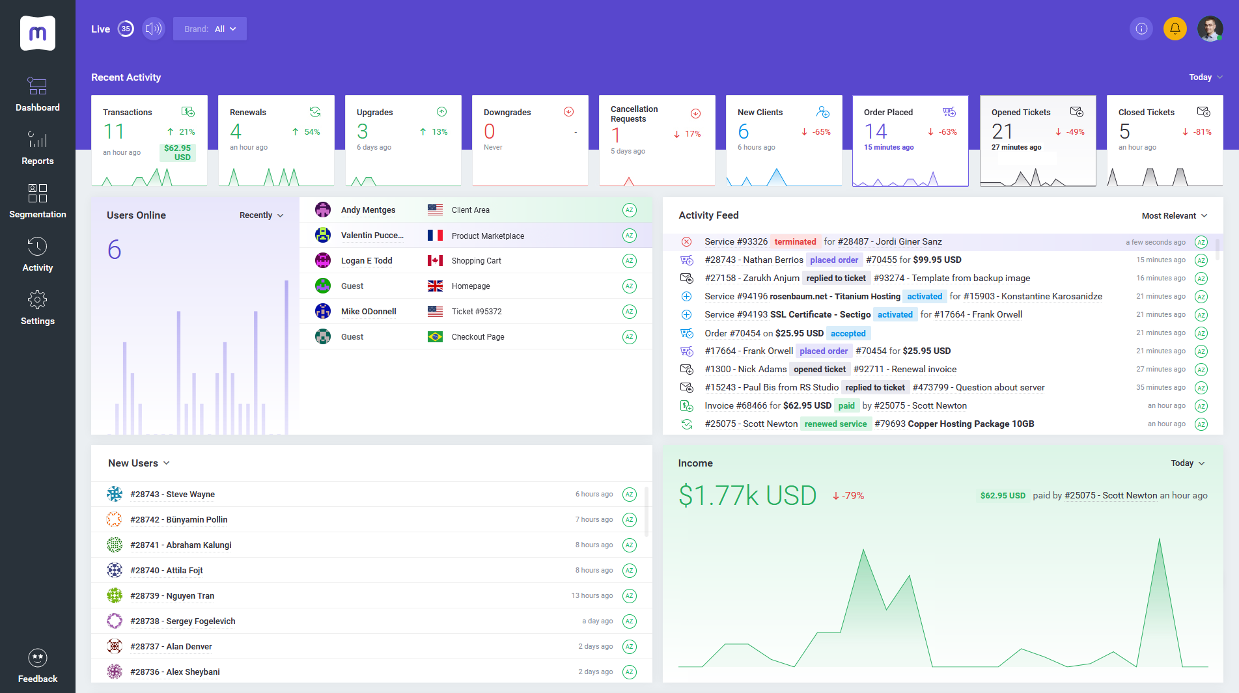This screenshot has width=1239, height=693.
Task: Click the AZ badge beside Andy Mentges
Action: pos(629,210)
